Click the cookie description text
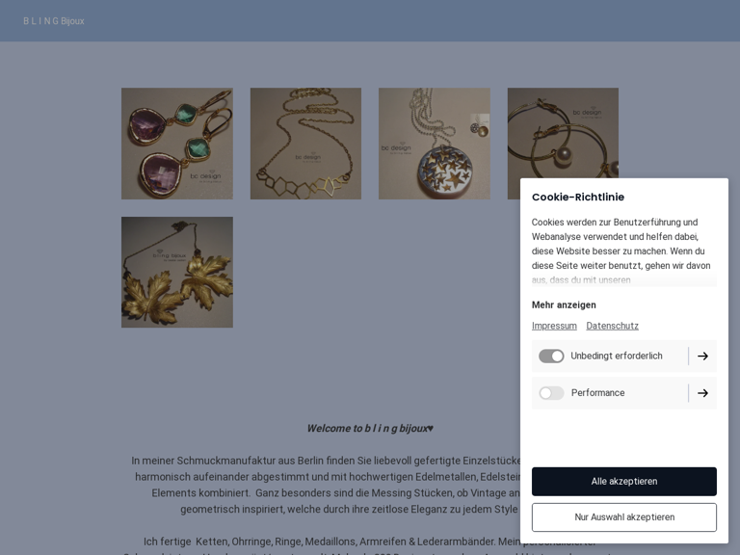 click(x=623, y=251)
